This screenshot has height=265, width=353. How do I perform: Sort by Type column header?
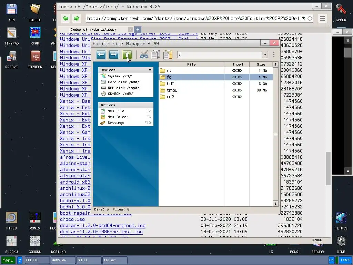(237, 65)
